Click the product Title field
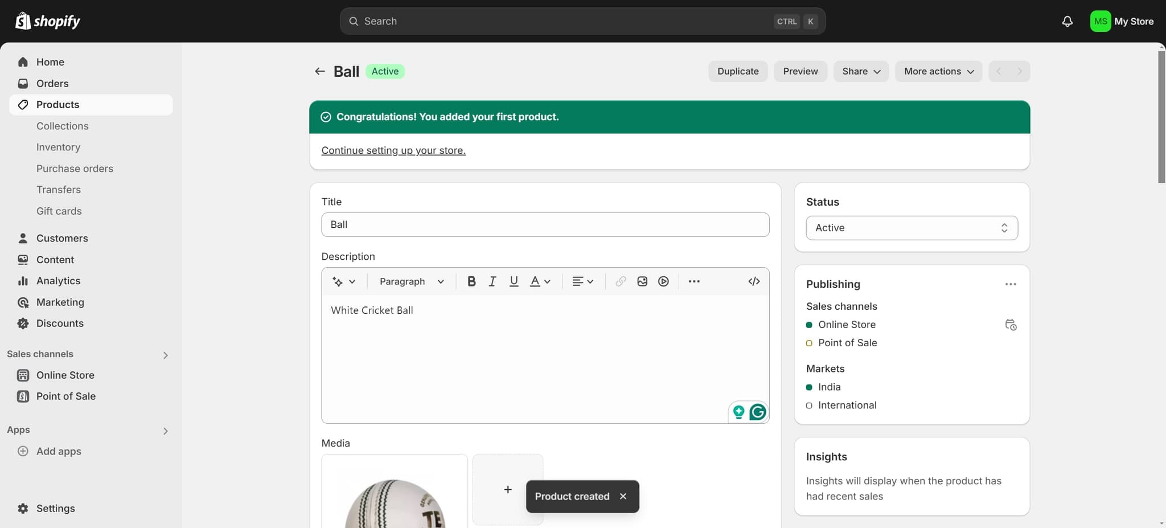This screenshot has width=1166, height=528. pyautogui.click(x=544, y=224)
